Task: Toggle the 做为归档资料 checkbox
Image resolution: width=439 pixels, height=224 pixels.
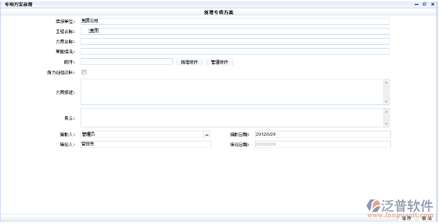Action: click(x=84, y=72)
